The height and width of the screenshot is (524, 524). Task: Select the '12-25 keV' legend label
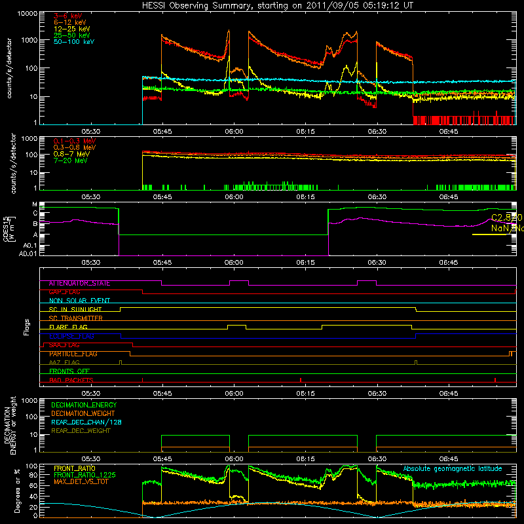point(72,29)
